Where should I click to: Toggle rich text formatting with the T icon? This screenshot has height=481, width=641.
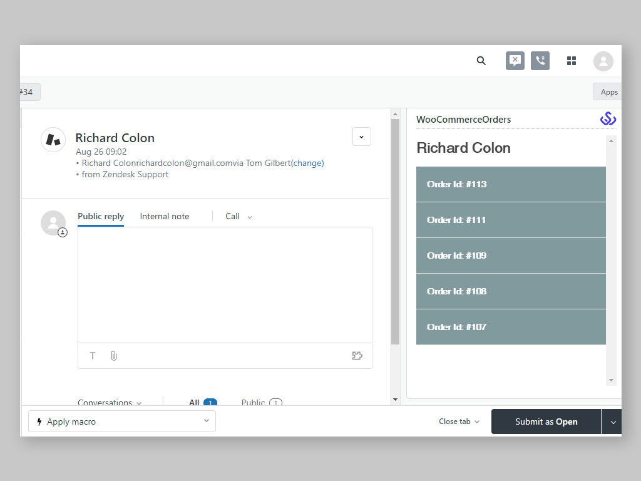coord(92,355)
